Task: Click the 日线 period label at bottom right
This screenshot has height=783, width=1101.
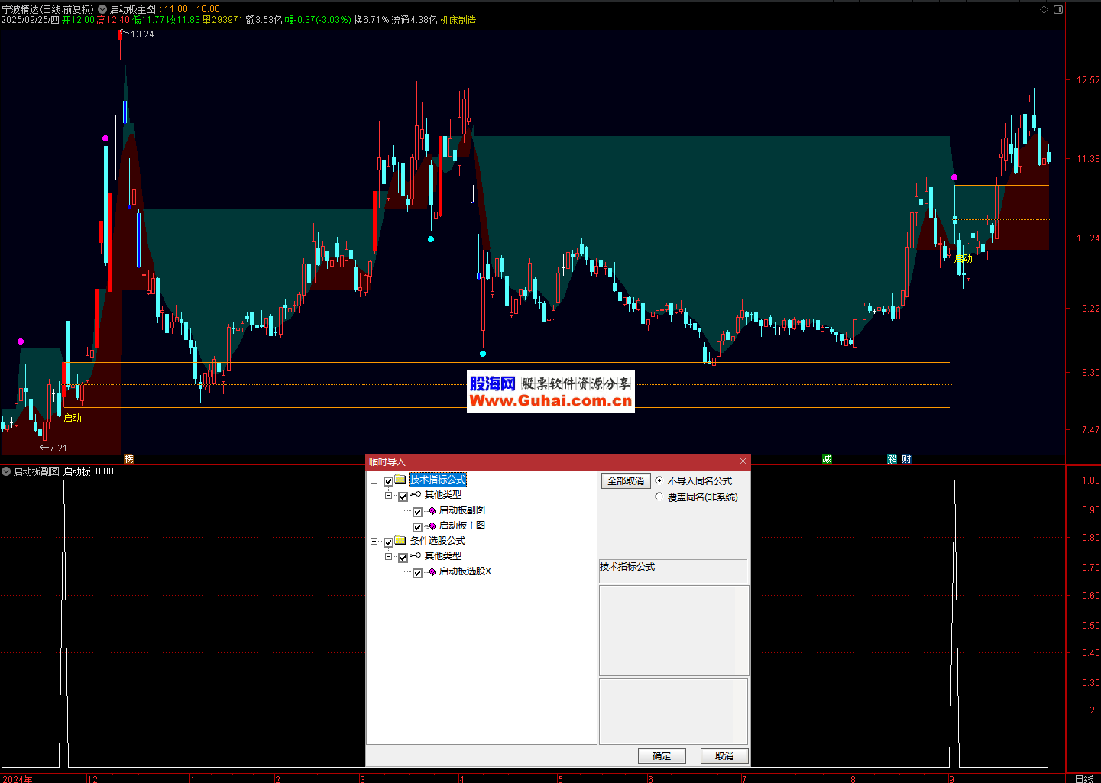Action: tap(1083, 778)
